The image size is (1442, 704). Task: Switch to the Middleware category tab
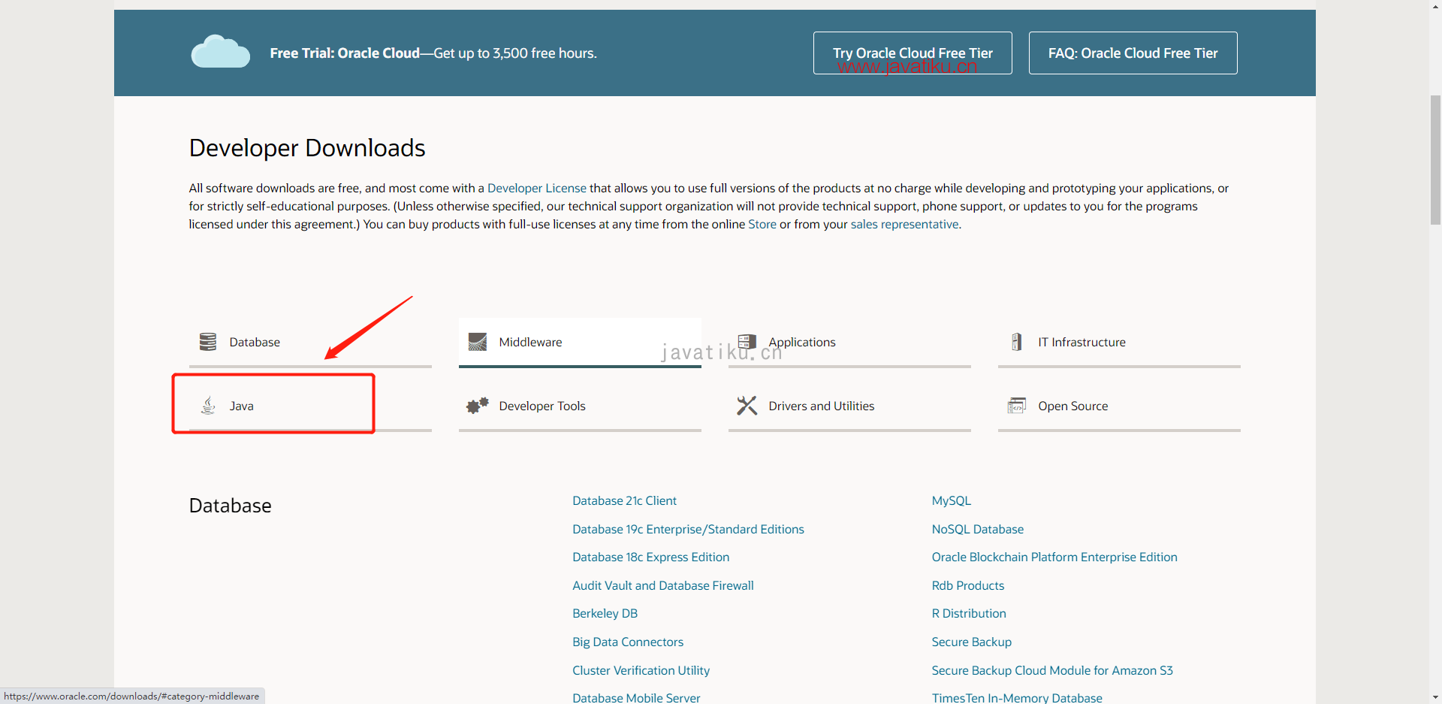[x=530, y=342]
